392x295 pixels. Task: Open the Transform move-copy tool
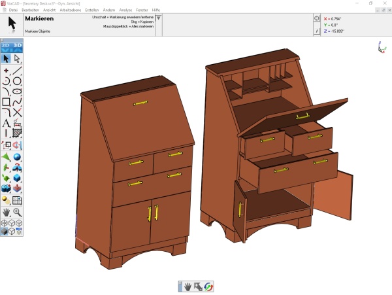pos(7,145)
